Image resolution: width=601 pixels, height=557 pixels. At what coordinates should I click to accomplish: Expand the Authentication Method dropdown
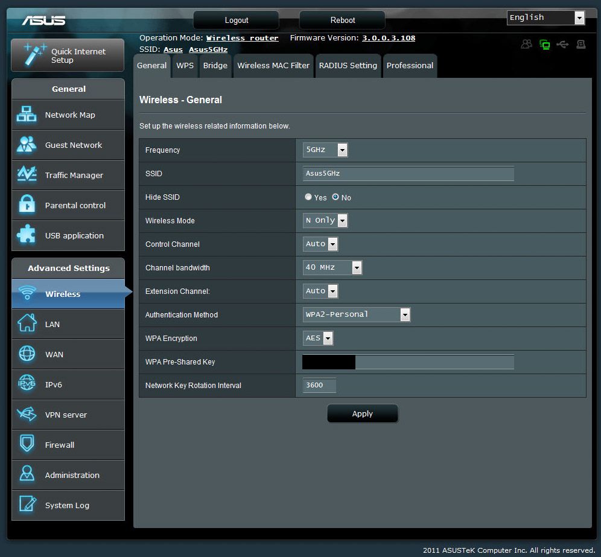[356, 314]
